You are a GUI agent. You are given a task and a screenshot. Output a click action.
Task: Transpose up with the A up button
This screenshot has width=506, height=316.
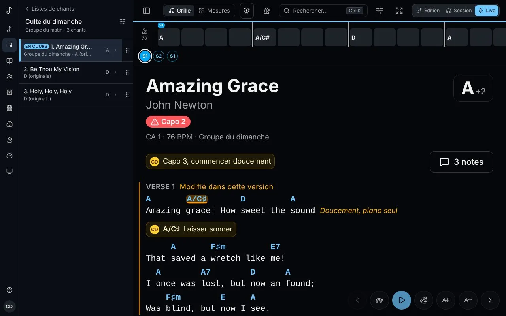click(x=468, y=300)
